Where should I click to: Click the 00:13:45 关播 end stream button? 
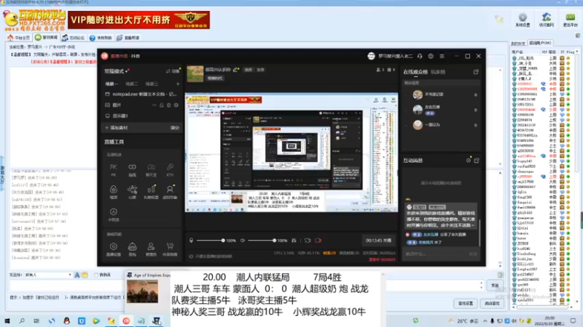(378, 241)
